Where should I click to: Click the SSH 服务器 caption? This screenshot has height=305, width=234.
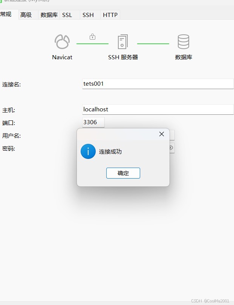(x=123, y=57)
